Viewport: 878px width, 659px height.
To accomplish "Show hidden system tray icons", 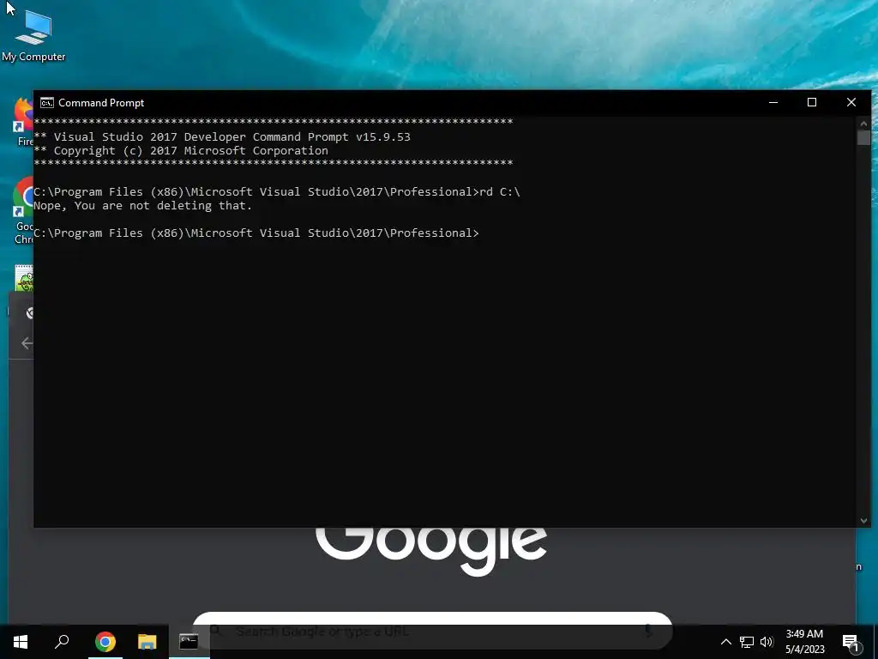I will (x=725, y=642).
